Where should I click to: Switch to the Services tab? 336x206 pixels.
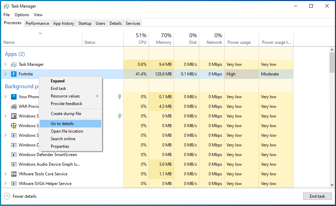tap(133, 23)
